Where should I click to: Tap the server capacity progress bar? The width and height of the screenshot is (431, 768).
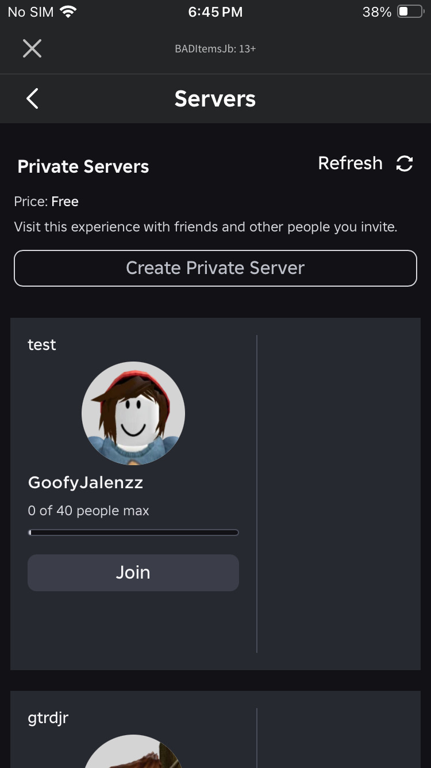pyautogui.click(x=133, y=532)
